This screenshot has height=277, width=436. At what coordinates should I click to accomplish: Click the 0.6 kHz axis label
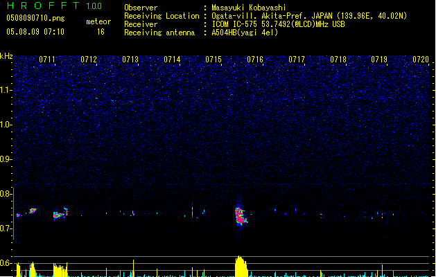point(6,263)
